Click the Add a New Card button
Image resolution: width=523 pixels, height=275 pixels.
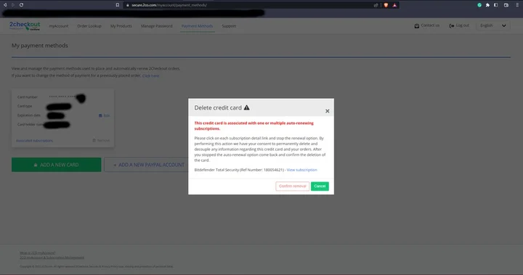(57, 165)
